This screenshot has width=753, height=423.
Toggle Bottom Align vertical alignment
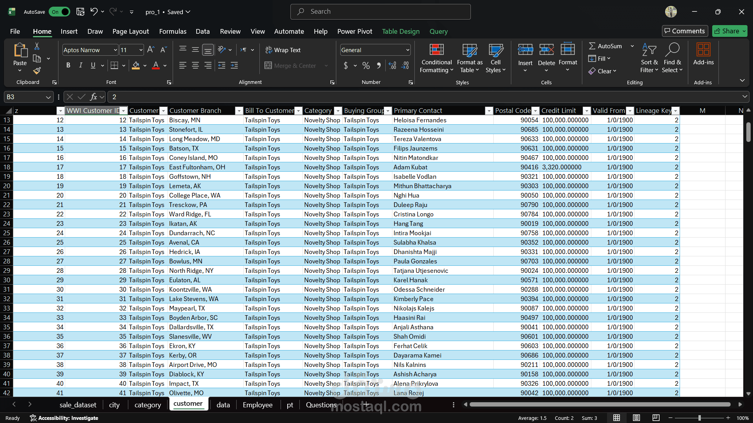point(208,50)
